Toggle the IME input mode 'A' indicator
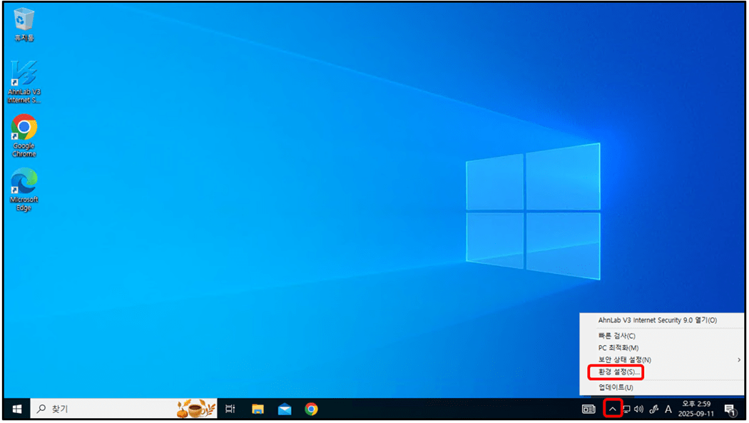The width and height of the screenshot is (749, 423). 668,409
